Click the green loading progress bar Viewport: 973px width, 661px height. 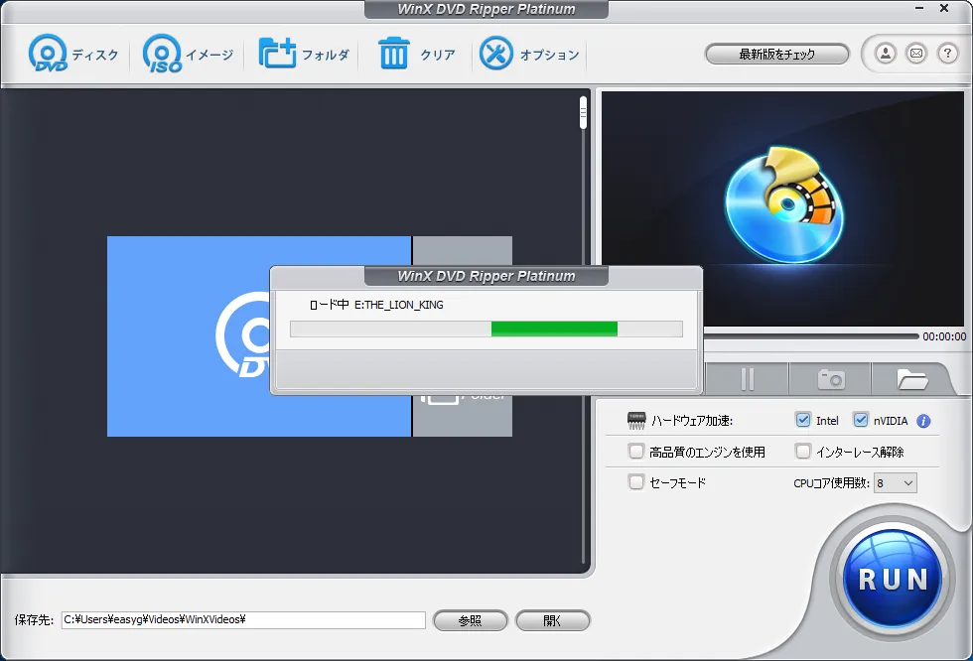554,329
